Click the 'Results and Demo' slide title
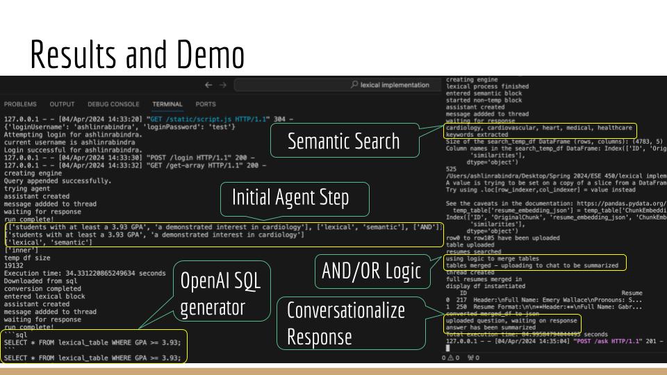The width and height of the screenshot is (667, 375). (x=138, y=54)
